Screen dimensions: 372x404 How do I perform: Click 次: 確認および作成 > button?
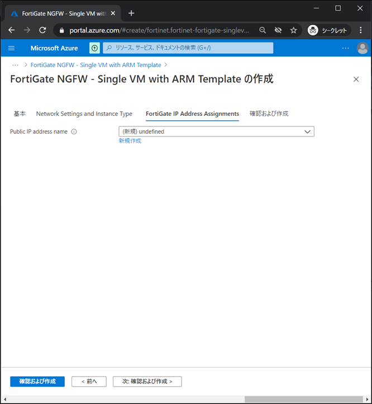pos(147,381)
